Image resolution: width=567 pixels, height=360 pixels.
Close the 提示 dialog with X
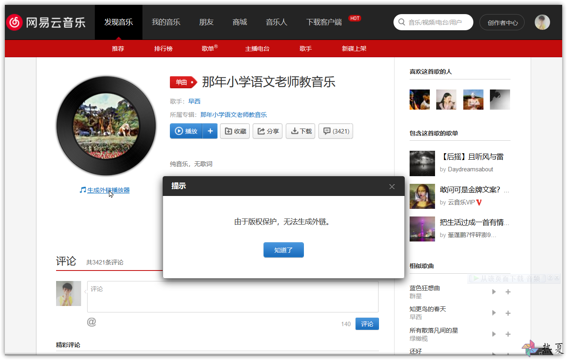click(x=392, y=187)
